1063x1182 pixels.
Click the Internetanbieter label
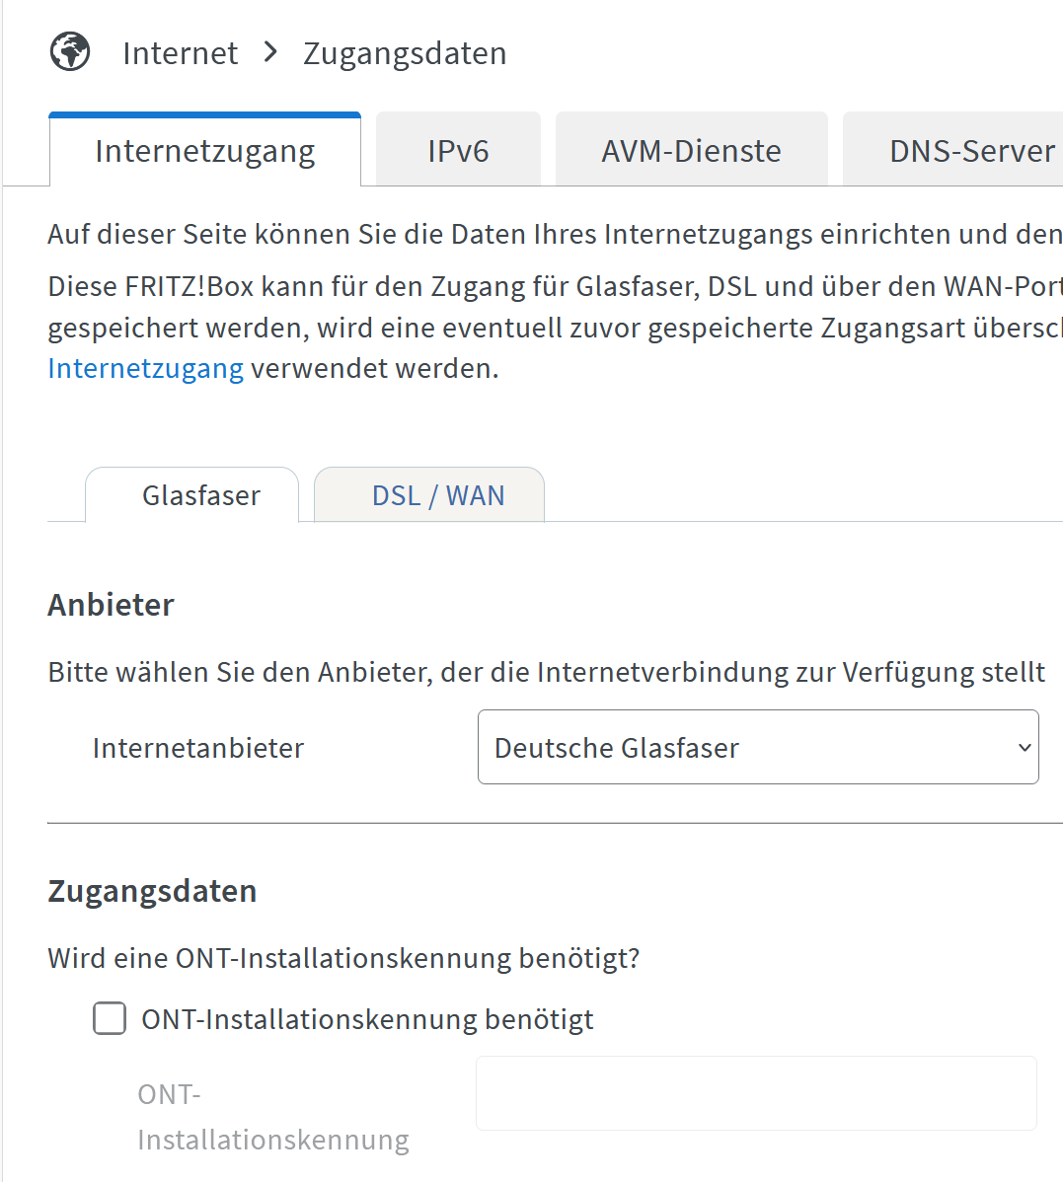198,748
